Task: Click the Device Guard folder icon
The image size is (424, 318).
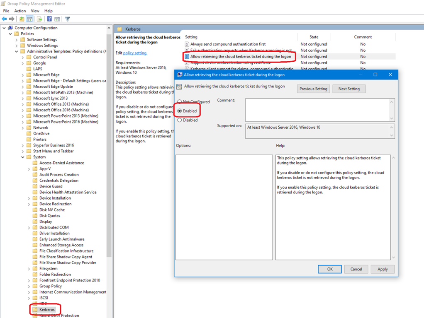Action: coord(35,186)
